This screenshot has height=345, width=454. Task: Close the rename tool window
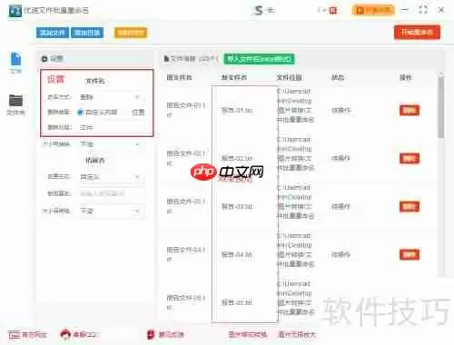441,10
